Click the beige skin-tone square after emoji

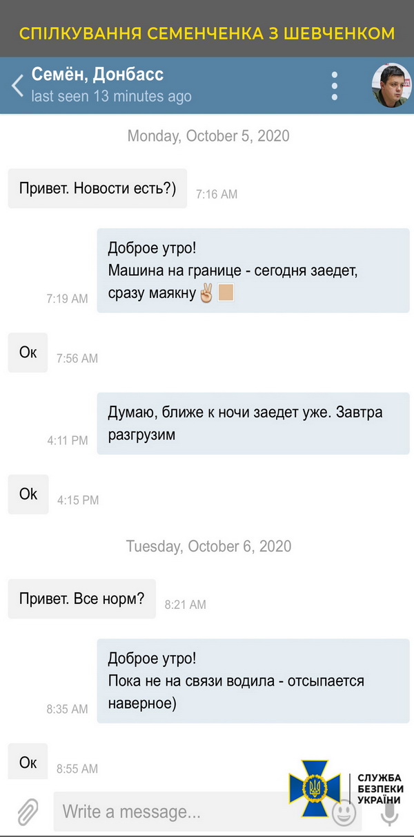tap(226, 293)
